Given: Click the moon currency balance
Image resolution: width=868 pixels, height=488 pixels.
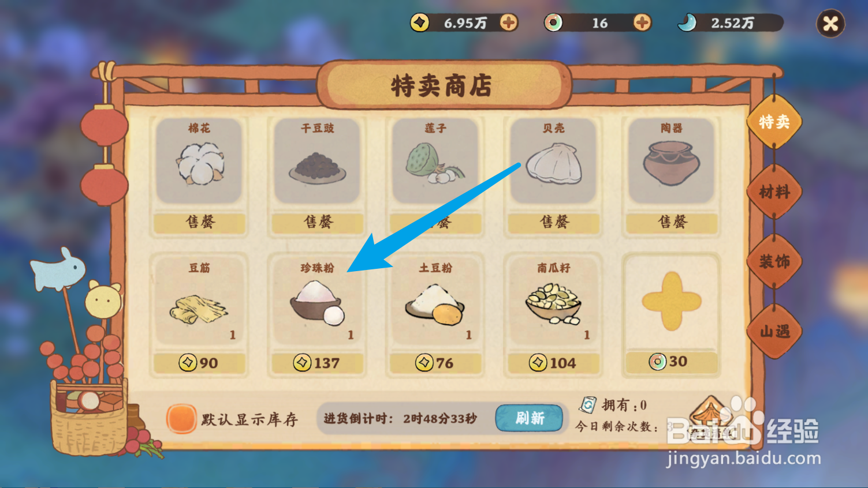Looking at the screenshot, I should 731,23.
